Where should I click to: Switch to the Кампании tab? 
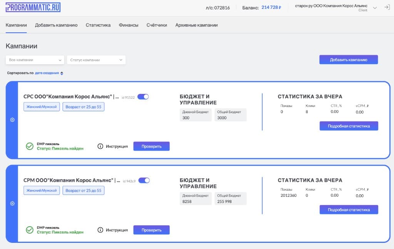pos(16,25)
